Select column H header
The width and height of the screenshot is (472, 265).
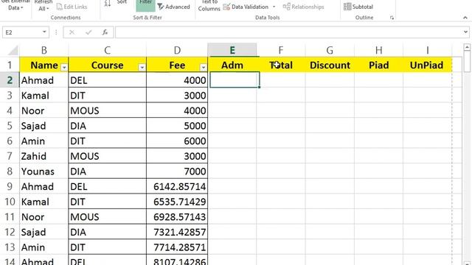click(x=378, y=50)
